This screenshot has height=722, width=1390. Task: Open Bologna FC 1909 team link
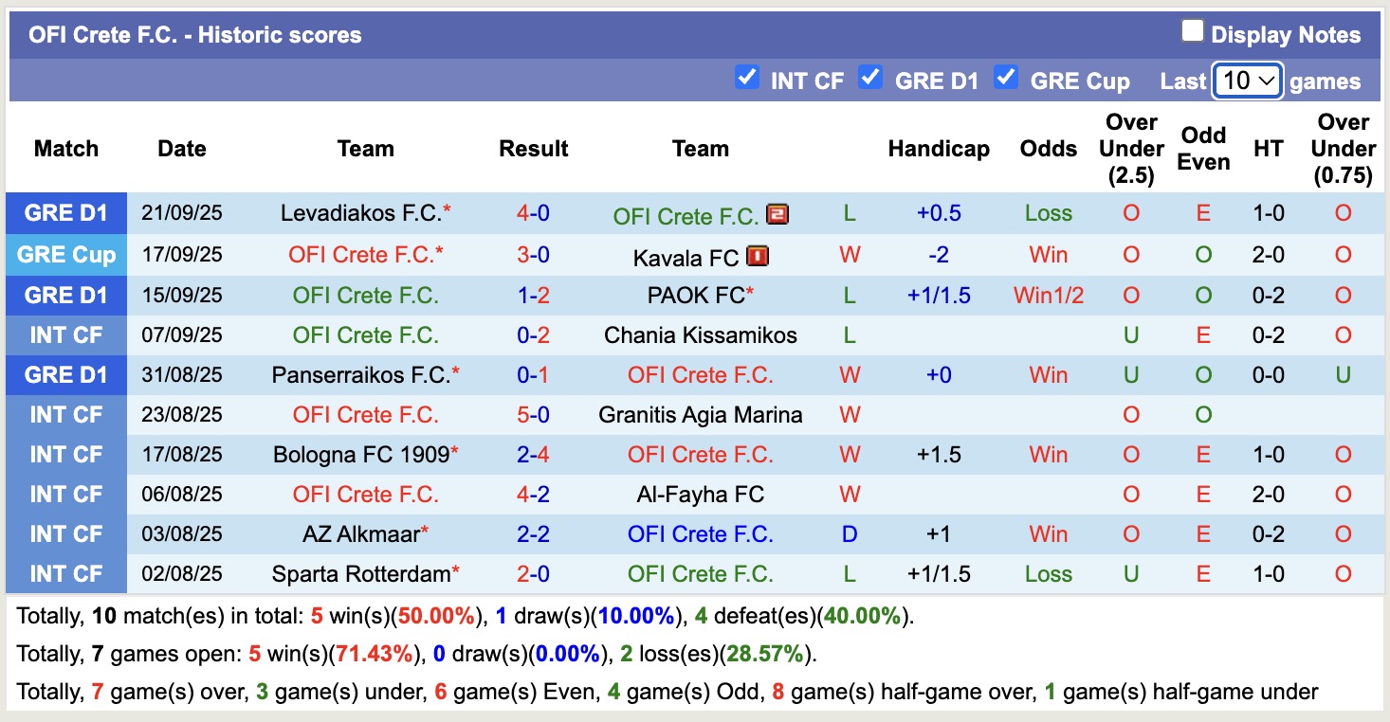360,454
